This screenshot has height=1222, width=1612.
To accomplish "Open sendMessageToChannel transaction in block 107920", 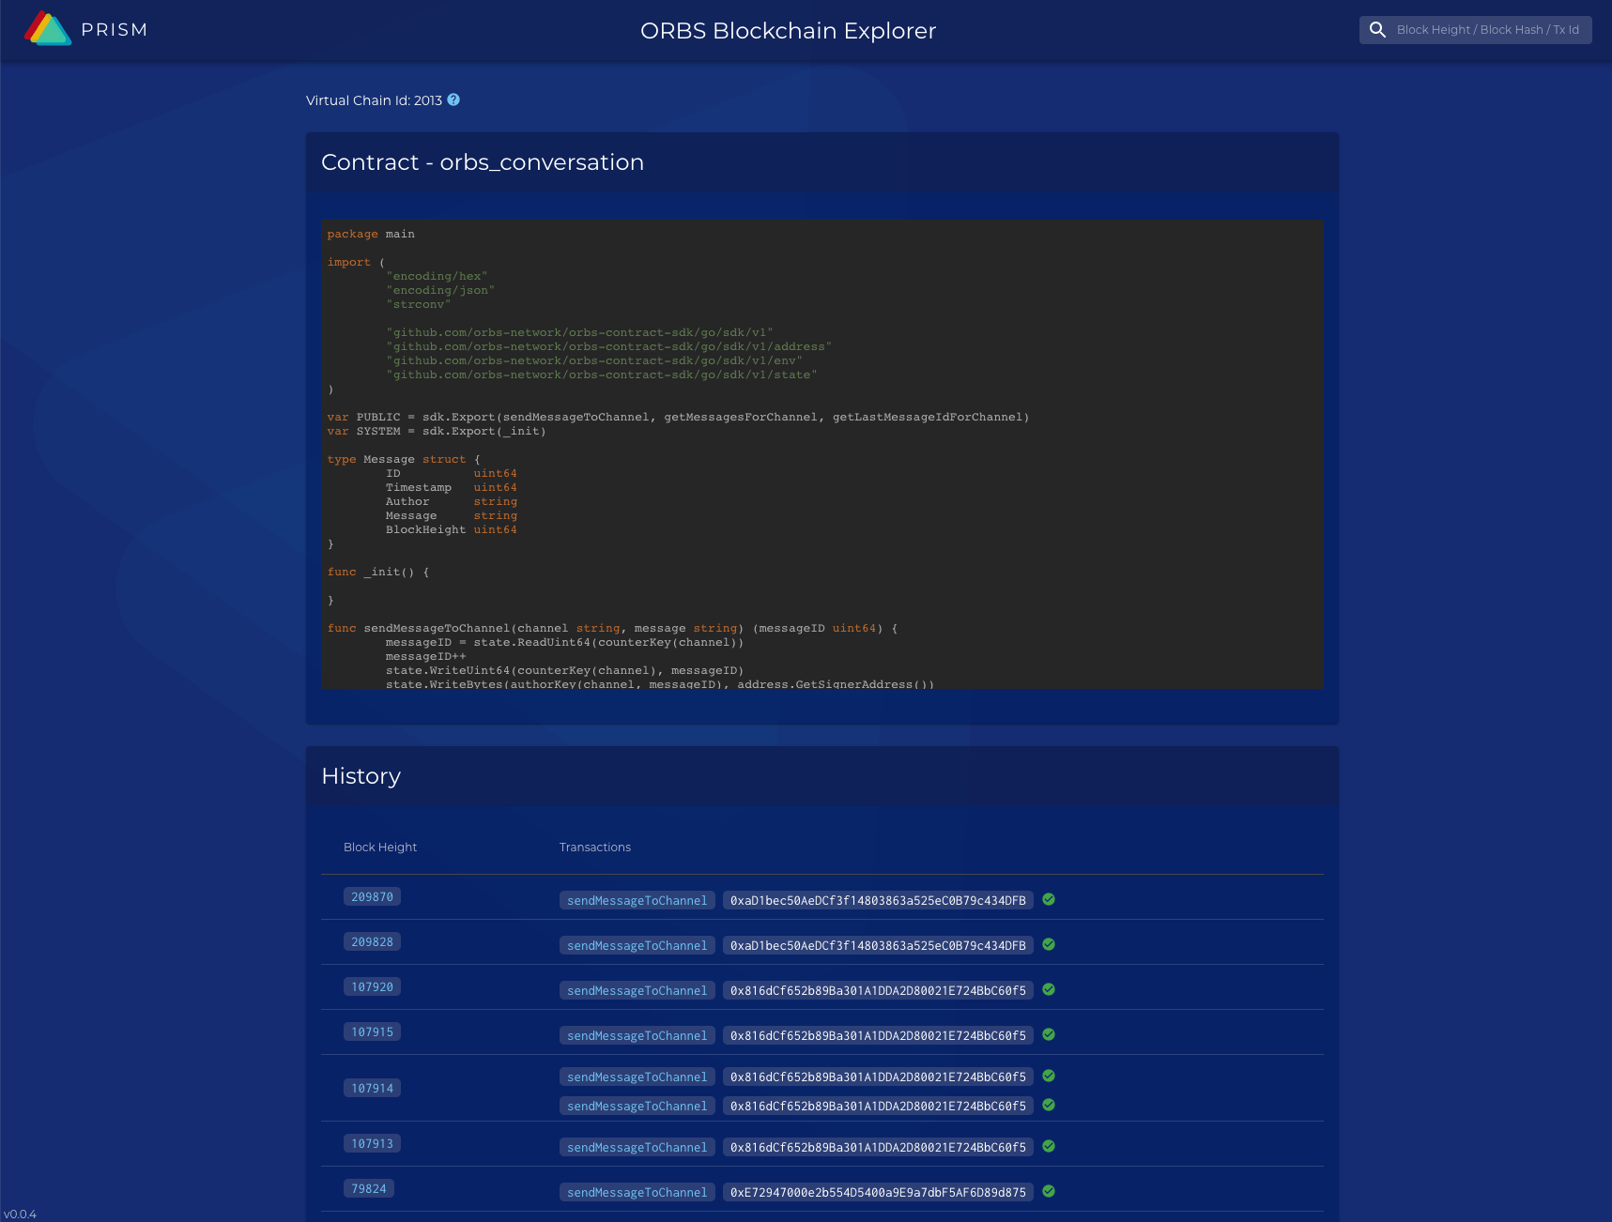I will 637,991.
